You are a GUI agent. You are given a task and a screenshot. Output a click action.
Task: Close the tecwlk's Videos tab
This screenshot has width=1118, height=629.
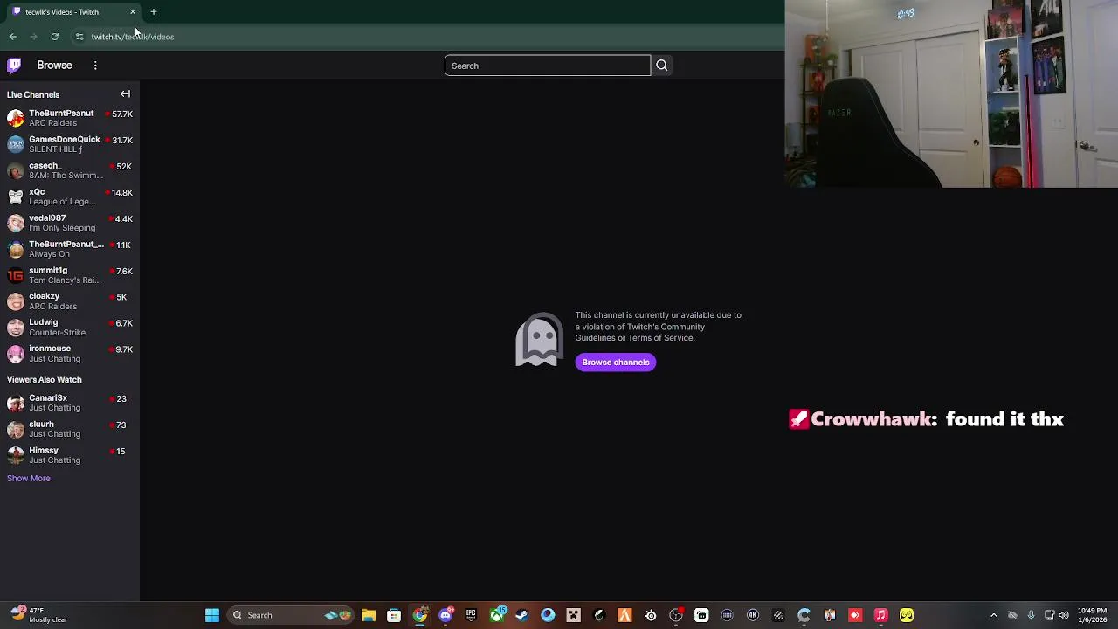[x=133, y=12]
